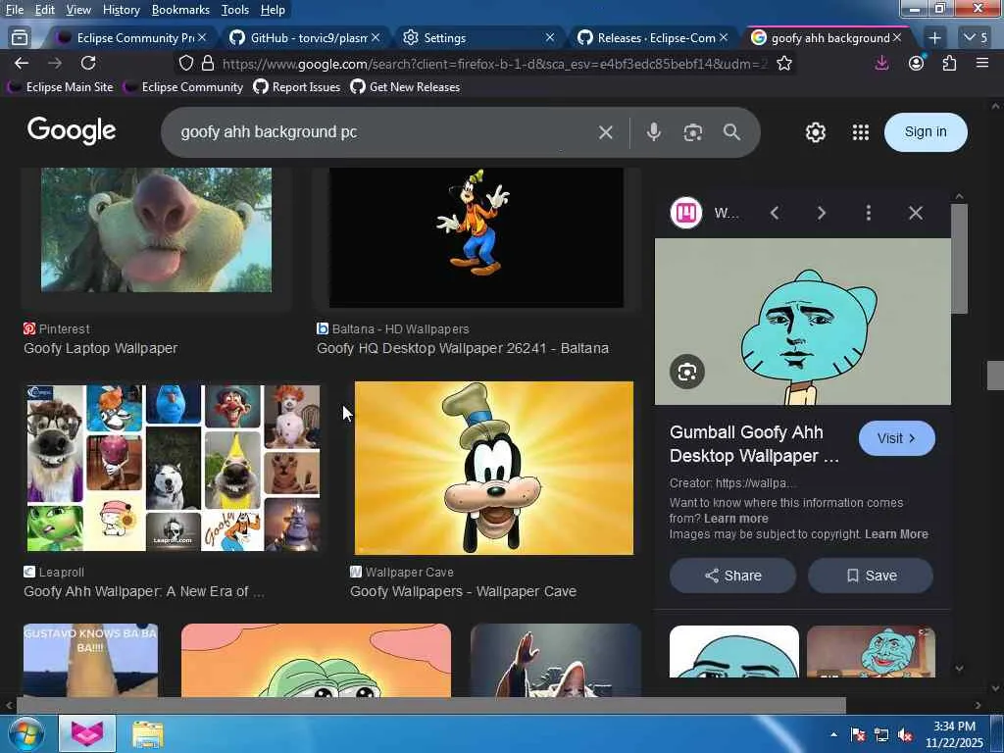Open Get New Releases bookmark

pos(405,87)
